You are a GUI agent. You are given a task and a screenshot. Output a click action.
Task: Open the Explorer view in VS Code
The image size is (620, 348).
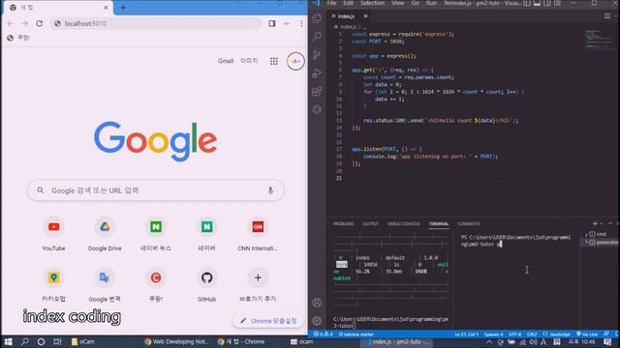click(317, 18)
